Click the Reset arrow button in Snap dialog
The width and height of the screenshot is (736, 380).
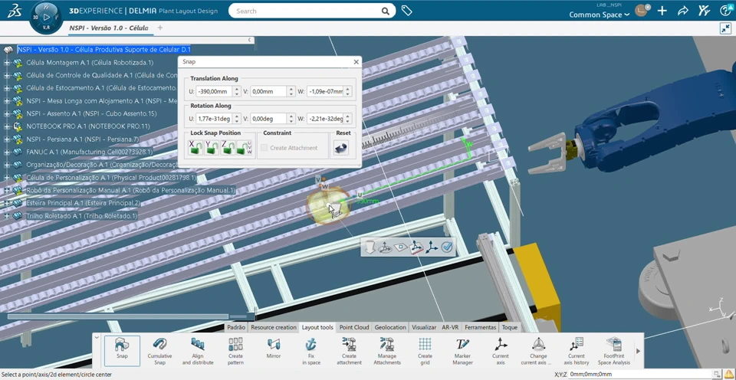(342, 148)
